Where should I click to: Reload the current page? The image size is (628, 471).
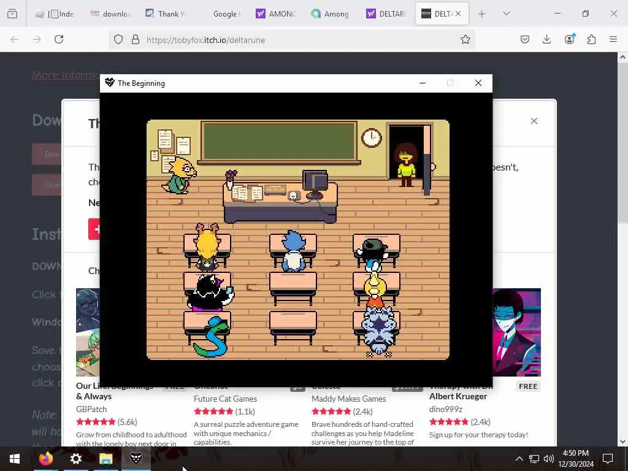click(59, 39)
